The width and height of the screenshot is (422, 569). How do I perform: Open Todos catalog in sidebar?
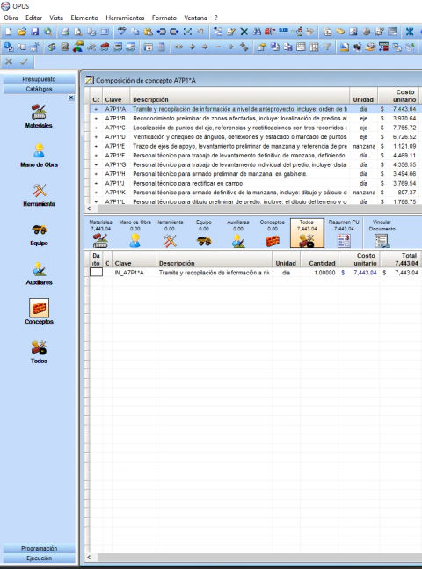(x=39, y=352)
